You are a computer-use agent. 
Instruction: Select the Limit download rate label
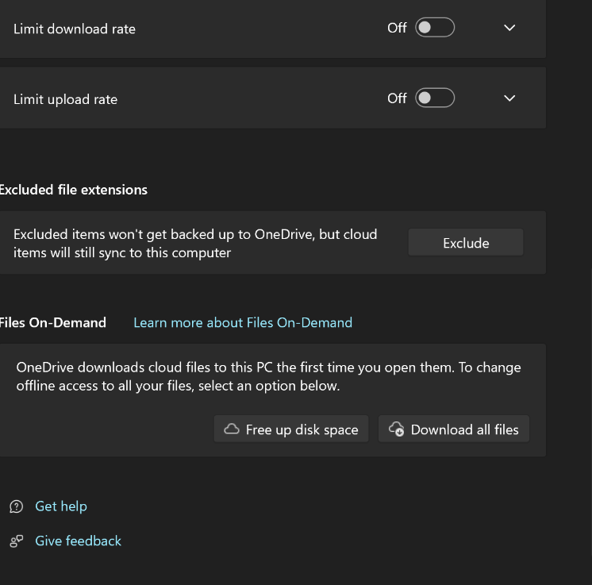(75, 29)
